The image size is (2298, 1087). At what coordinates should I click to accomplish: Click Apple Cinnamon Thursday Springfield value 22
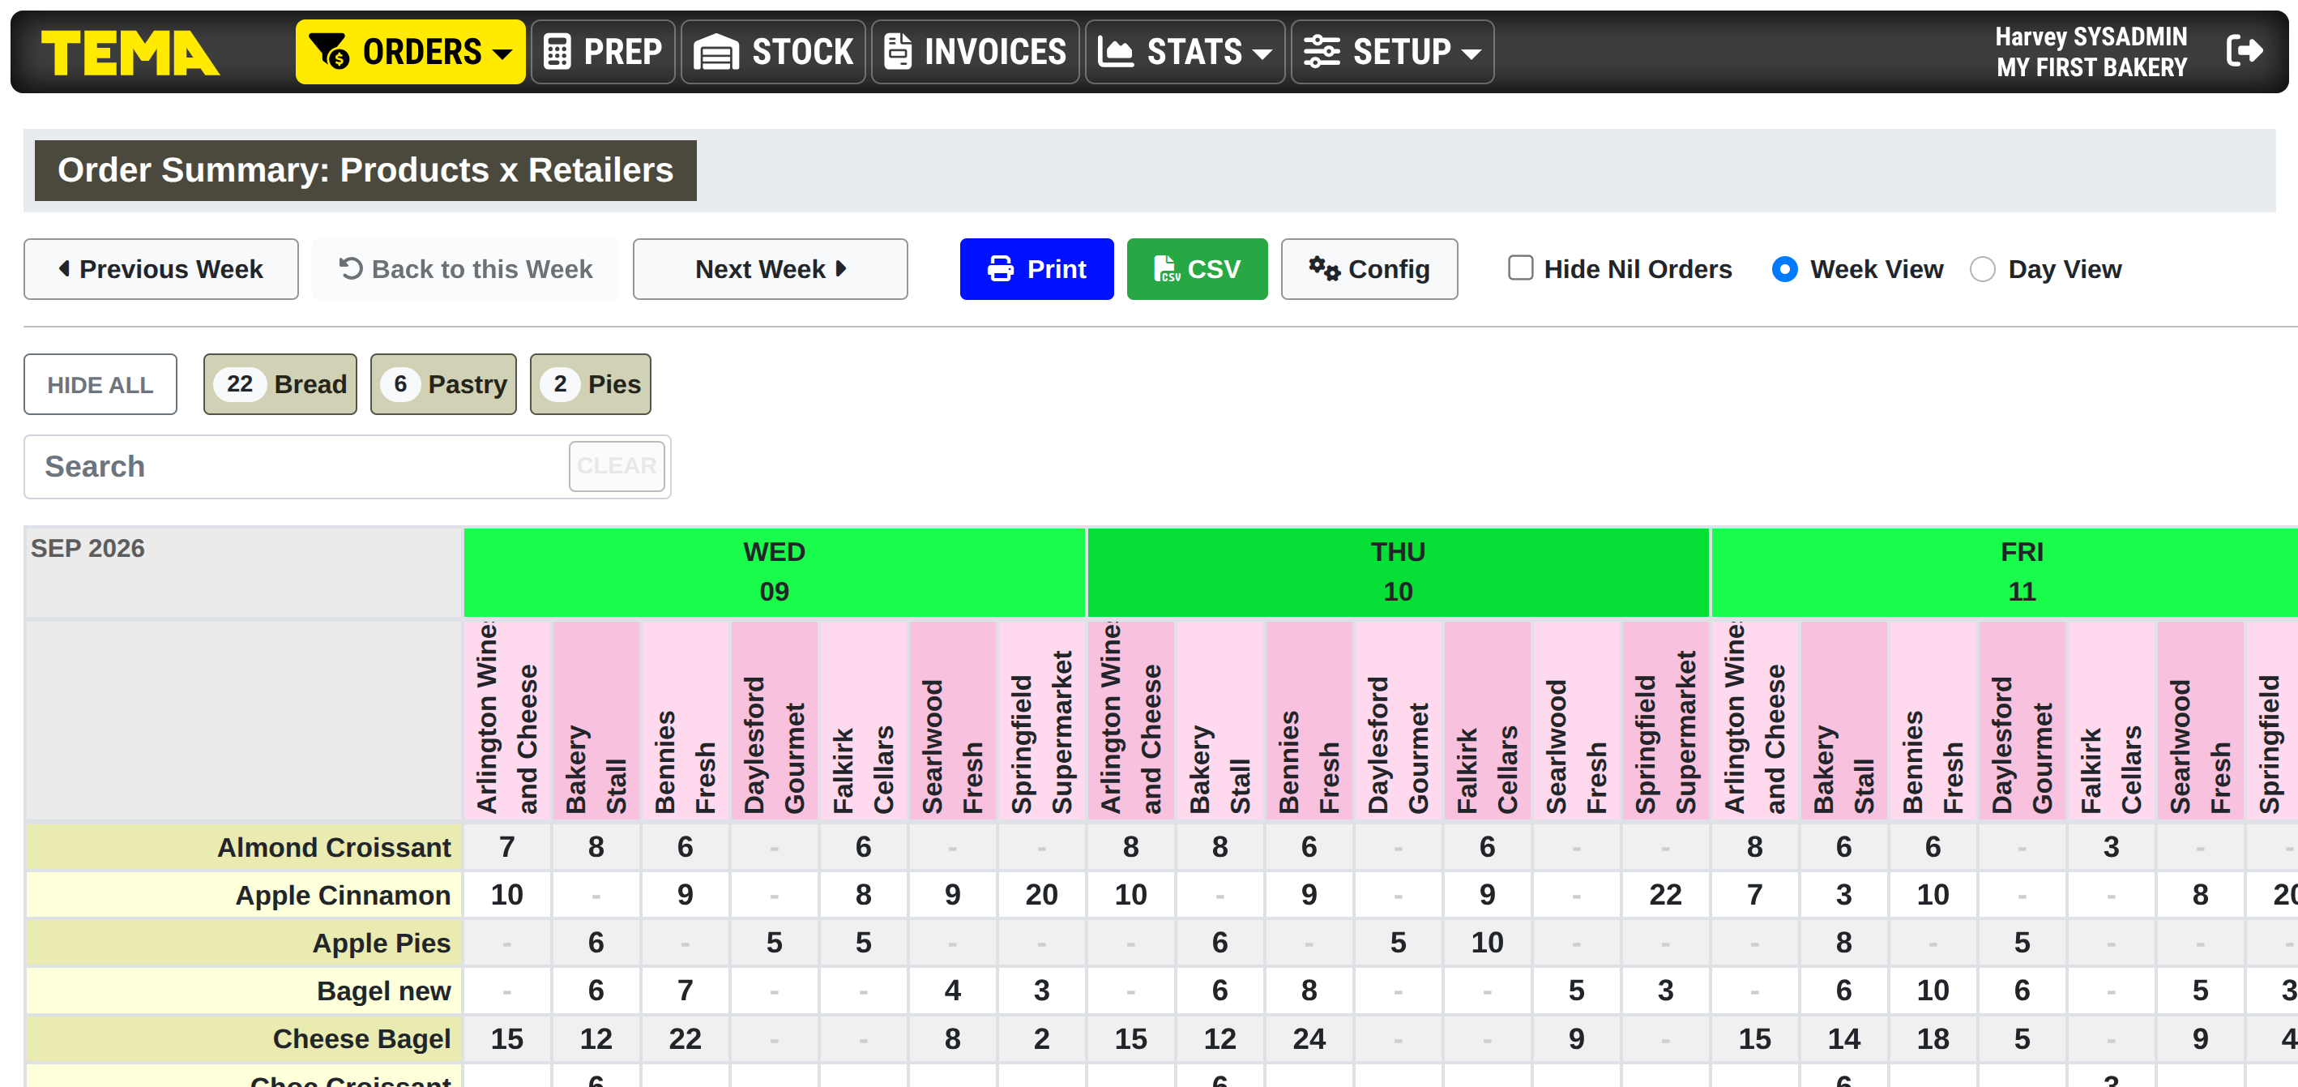point(1665,895)
